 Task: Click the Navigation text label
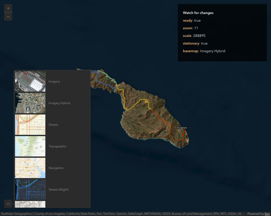point(56,168)
